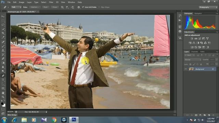The height and width of the screenshot is (123, 219).
Task: Open the Path mode dropdown
Action: coord(16,7)
